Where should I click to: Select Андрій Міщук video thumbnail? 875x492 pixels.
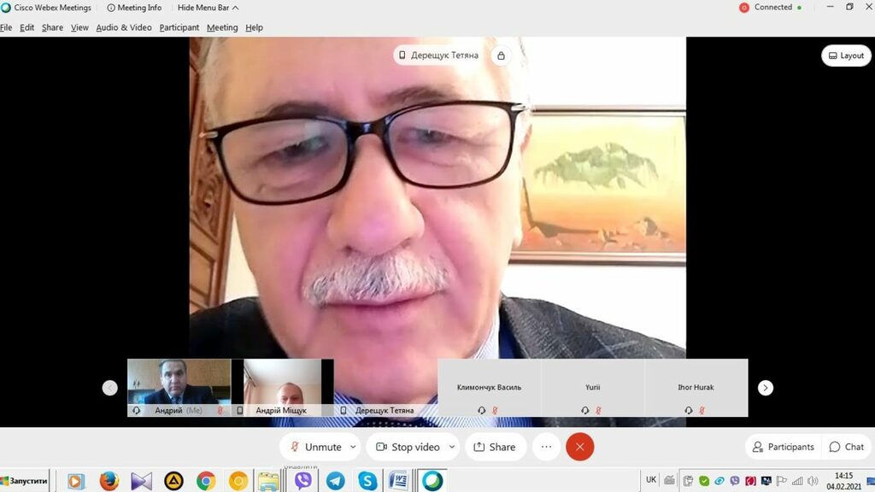[282, 386]
